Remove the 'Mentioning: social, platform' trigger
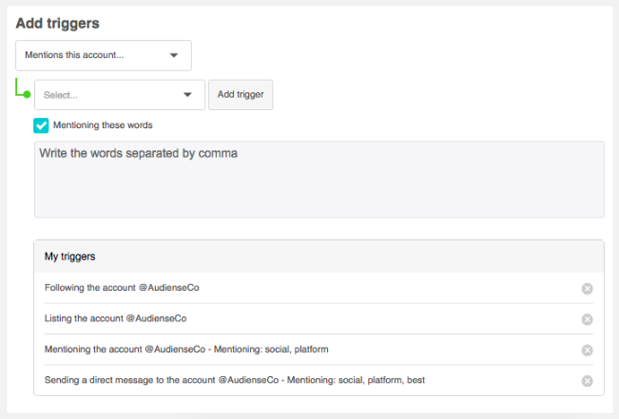619x419 pixels. [587, 350]
